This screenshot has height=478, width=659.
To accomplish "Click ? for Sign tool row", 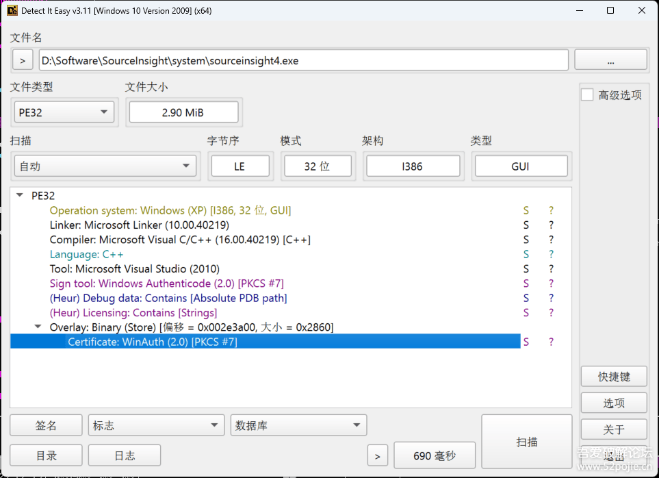I will coord(551,284).
